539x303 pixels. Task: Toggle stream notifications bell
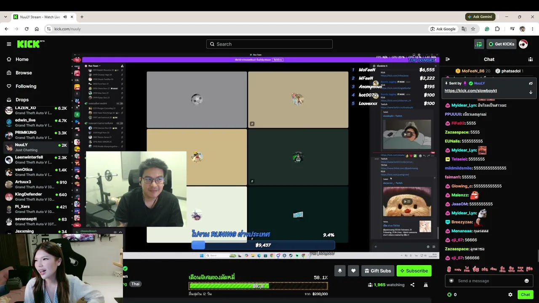tap(340, 271)
